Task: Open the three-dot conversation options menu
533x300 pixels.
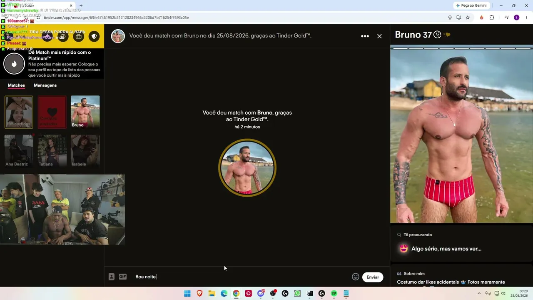Action: click(365, 36)
